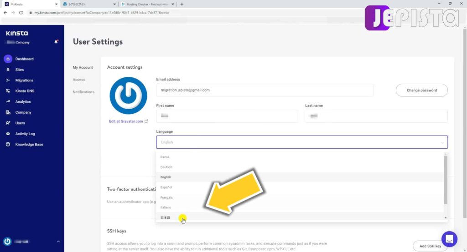
Task: Open the notifications bell icon
Action: point(56,42)
